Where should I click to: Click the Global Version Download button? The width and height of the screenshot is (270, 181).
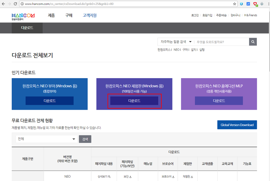click(x=237, y=125)
